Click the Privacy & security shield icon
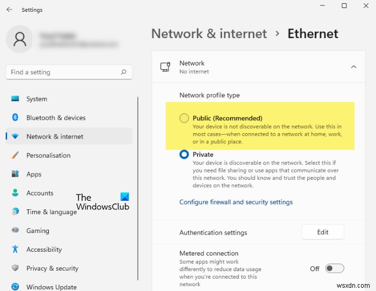 tap(15, 268)
